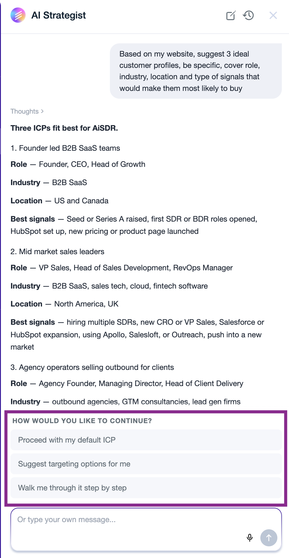Choose Proceed with my default ICP
289x558 pixels.
point(146,440)
